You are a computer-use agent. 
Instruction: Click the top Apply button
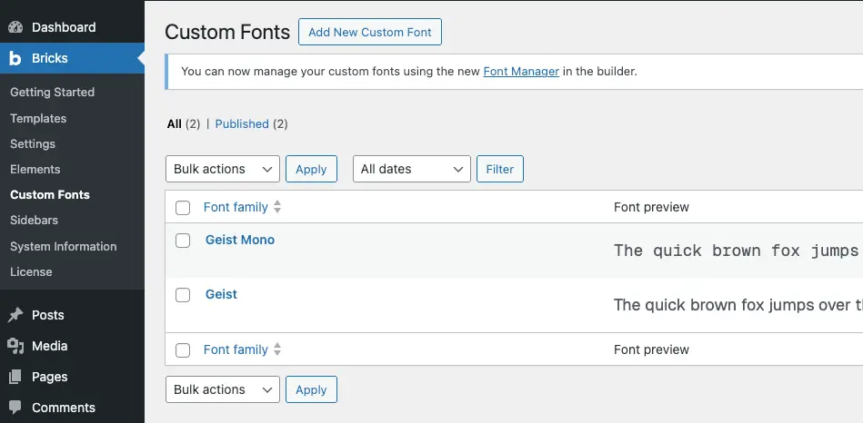tap(311, 169)
